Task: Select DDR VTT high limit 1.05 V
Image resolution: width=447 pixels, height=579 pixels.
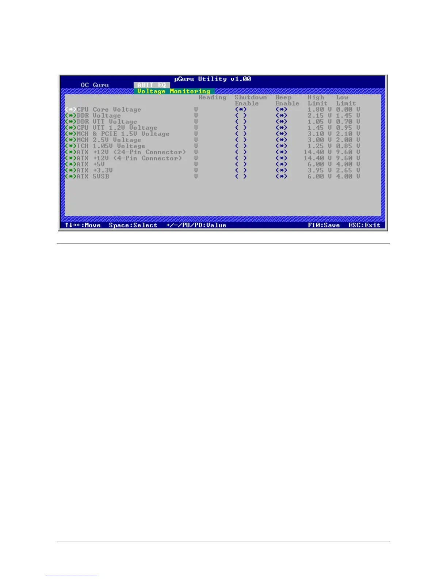Action: pos(320,122)
